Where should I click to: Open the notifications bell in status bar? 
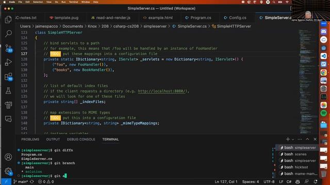tap(316, 181)
